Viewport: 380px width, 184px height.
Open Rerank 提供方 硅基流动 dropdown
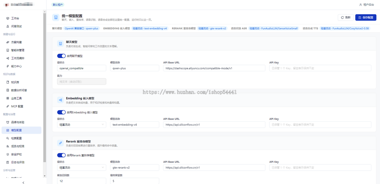point(82,168)
